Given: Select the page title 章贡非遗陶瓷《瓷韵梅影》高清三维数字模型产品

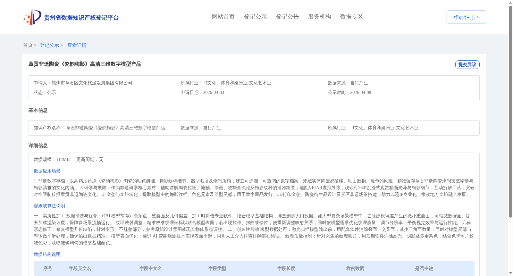Looking at the screenshot, I should pyautogui.click(x=85, y=64).
